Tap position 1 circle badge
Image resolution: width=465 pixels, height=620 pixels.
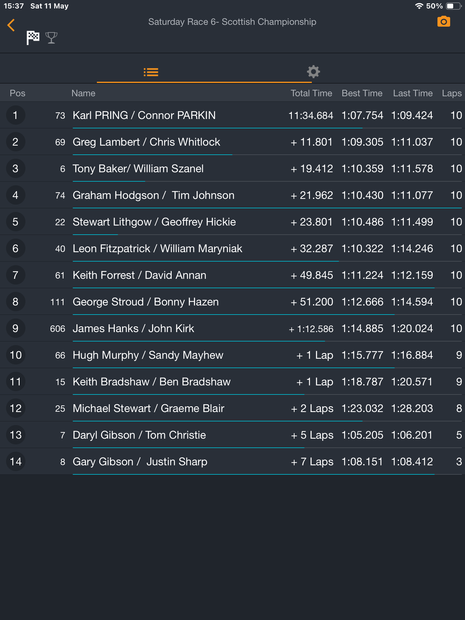point(15,115)
